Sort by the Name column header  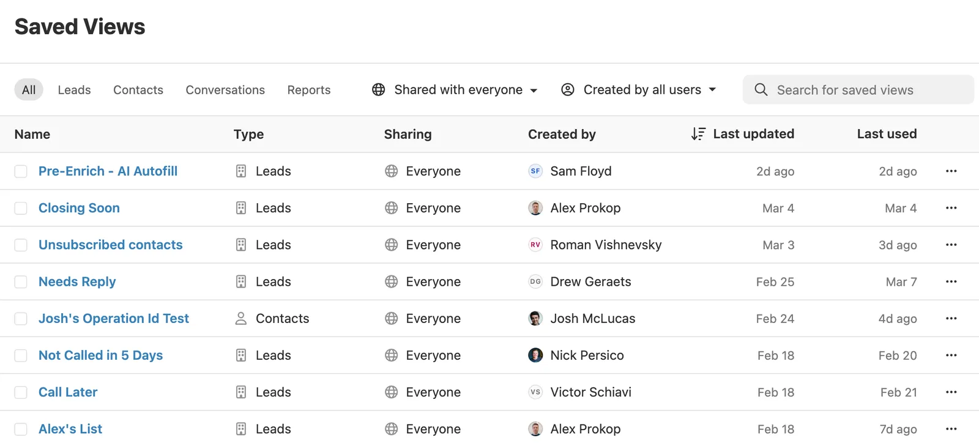pos(32,134)
